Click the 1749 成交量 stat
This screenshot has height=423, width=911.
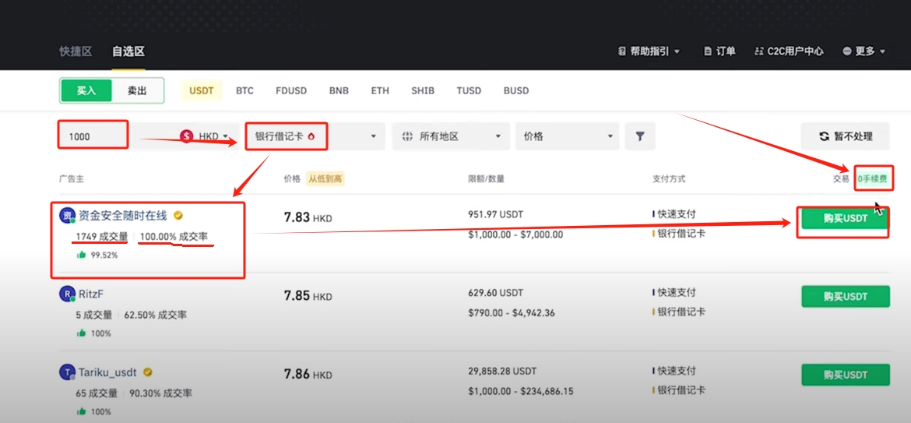(102, 237)
